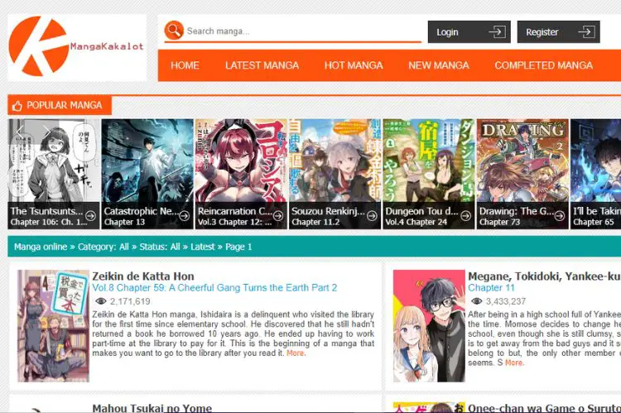The image size is (621, 413).
Task: Click the previous arrow on popular carousel
Action: pos(20,131)
